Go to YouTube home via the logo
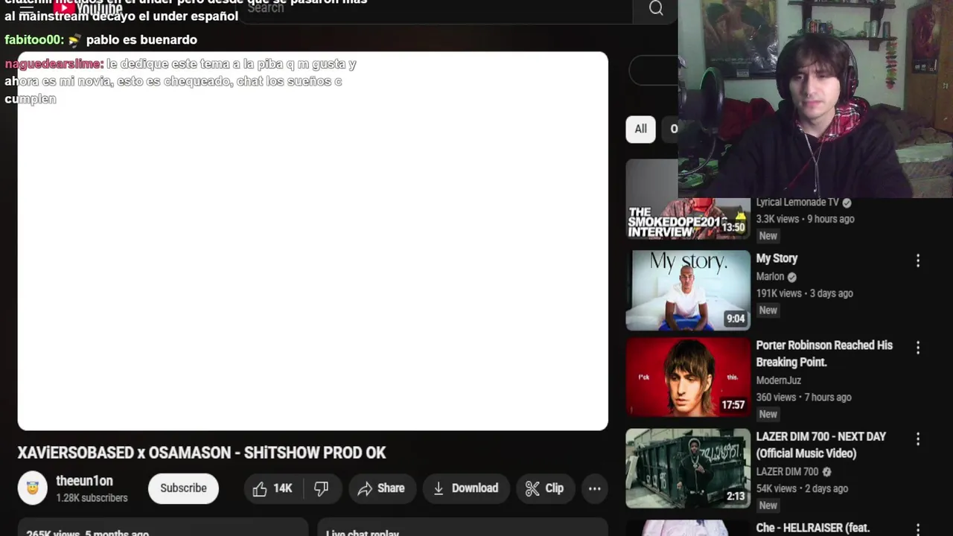The width and height of the screenshot is (953, 536). (88, 8)
